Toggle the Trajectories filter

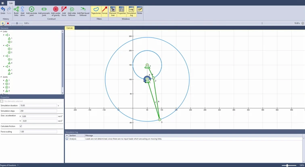pos(96,11)
